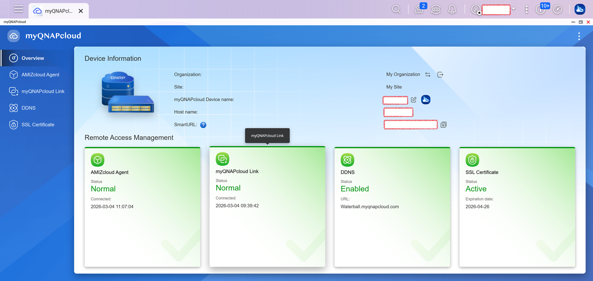Screen dimensions: 593x281
Task: Open the DDNS status card
Action: click(392, 207)
